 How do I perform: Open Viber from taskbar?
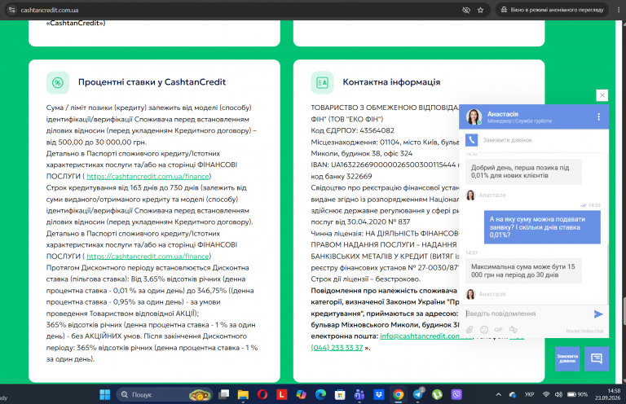click(x=456, y=395)
